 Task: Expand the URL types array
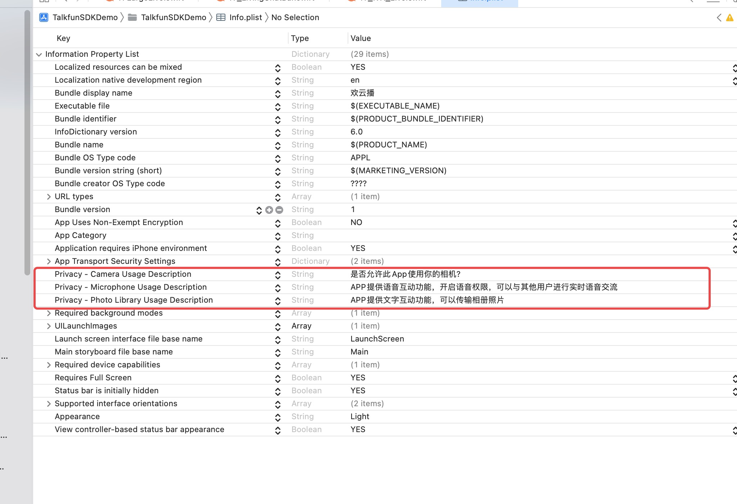click(49, 197)
